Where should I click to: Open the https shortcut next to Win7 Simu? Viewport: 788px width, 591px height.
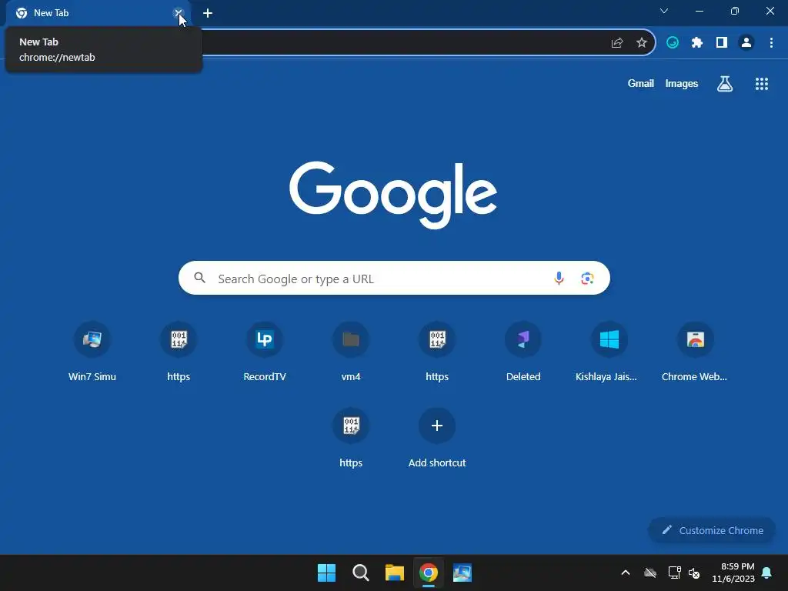[179, 339]
